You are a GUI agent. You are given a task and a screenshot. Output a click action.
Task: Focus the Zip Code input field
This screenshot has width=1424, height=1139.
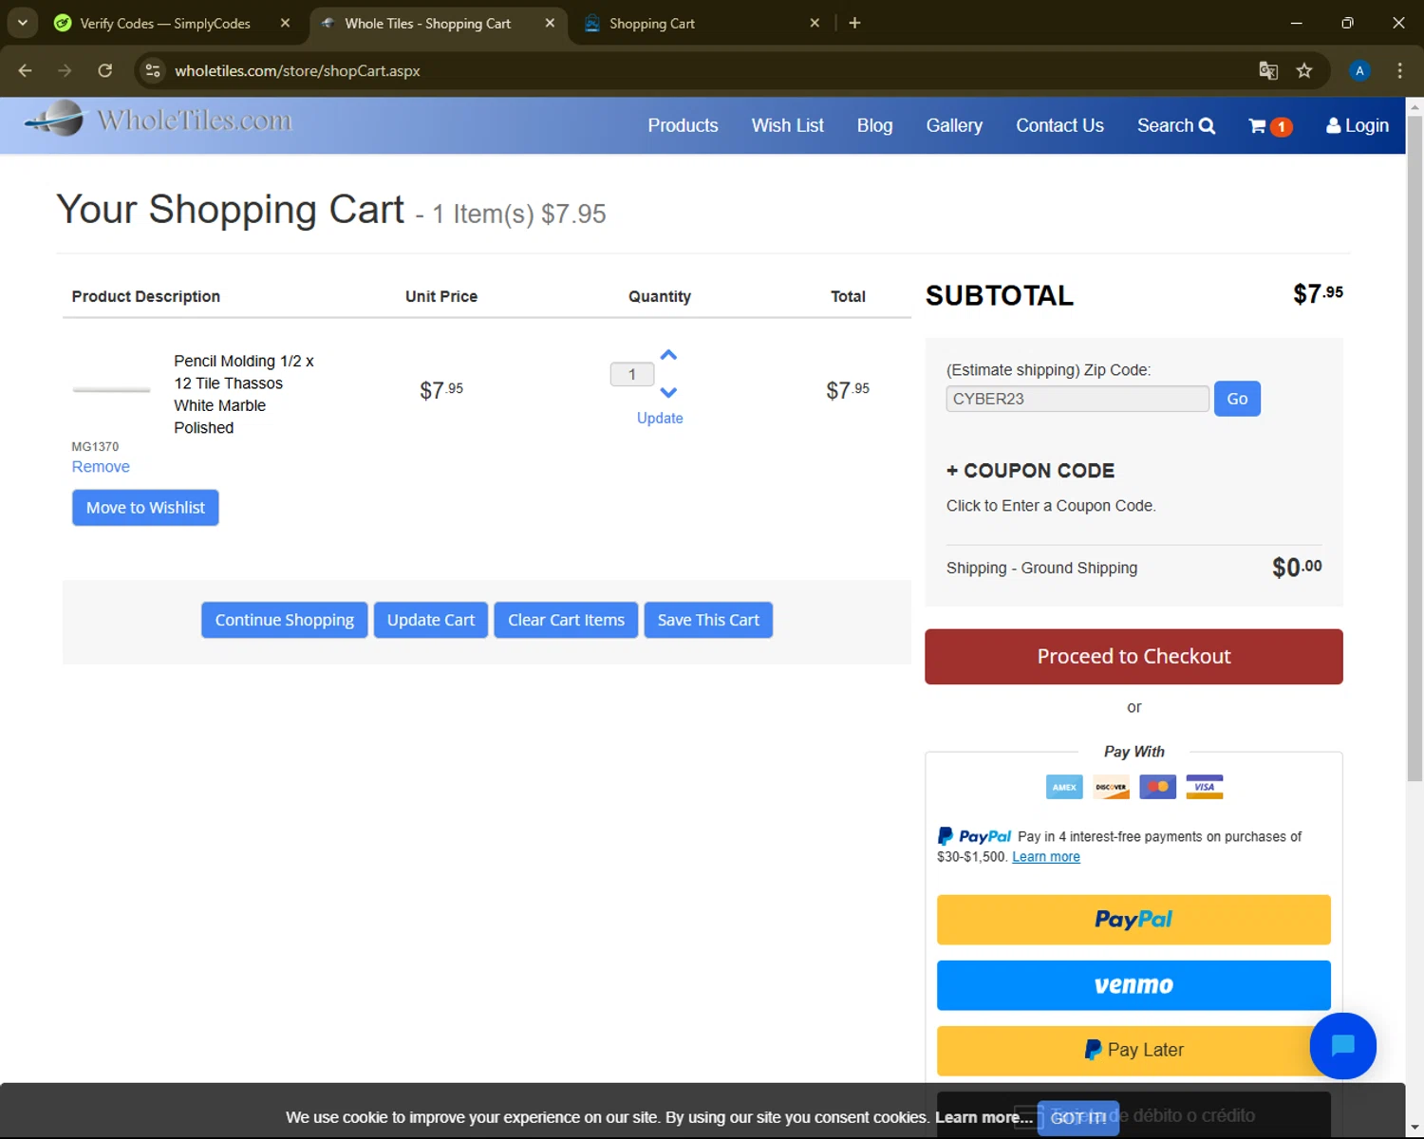(x=1077, y=399)
